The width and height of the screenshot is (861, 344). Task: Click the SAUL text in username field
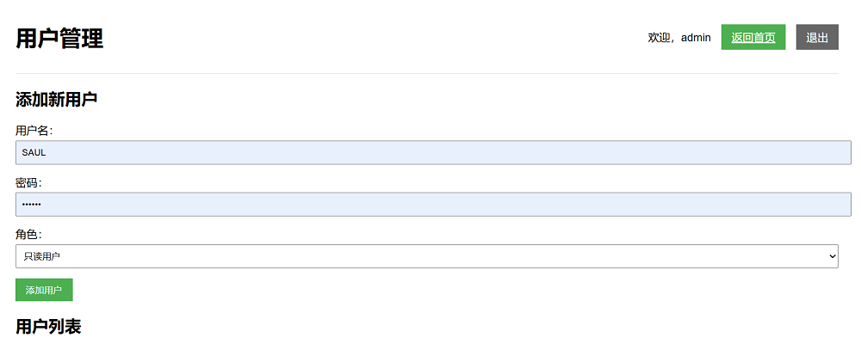(x=34, y=152)
